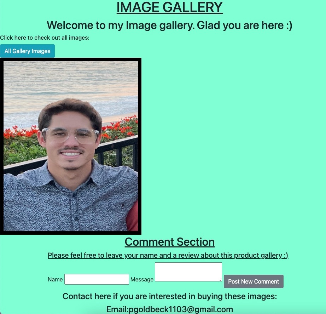
Task: Click inside the Message text area
Action: tap(188, 272)
